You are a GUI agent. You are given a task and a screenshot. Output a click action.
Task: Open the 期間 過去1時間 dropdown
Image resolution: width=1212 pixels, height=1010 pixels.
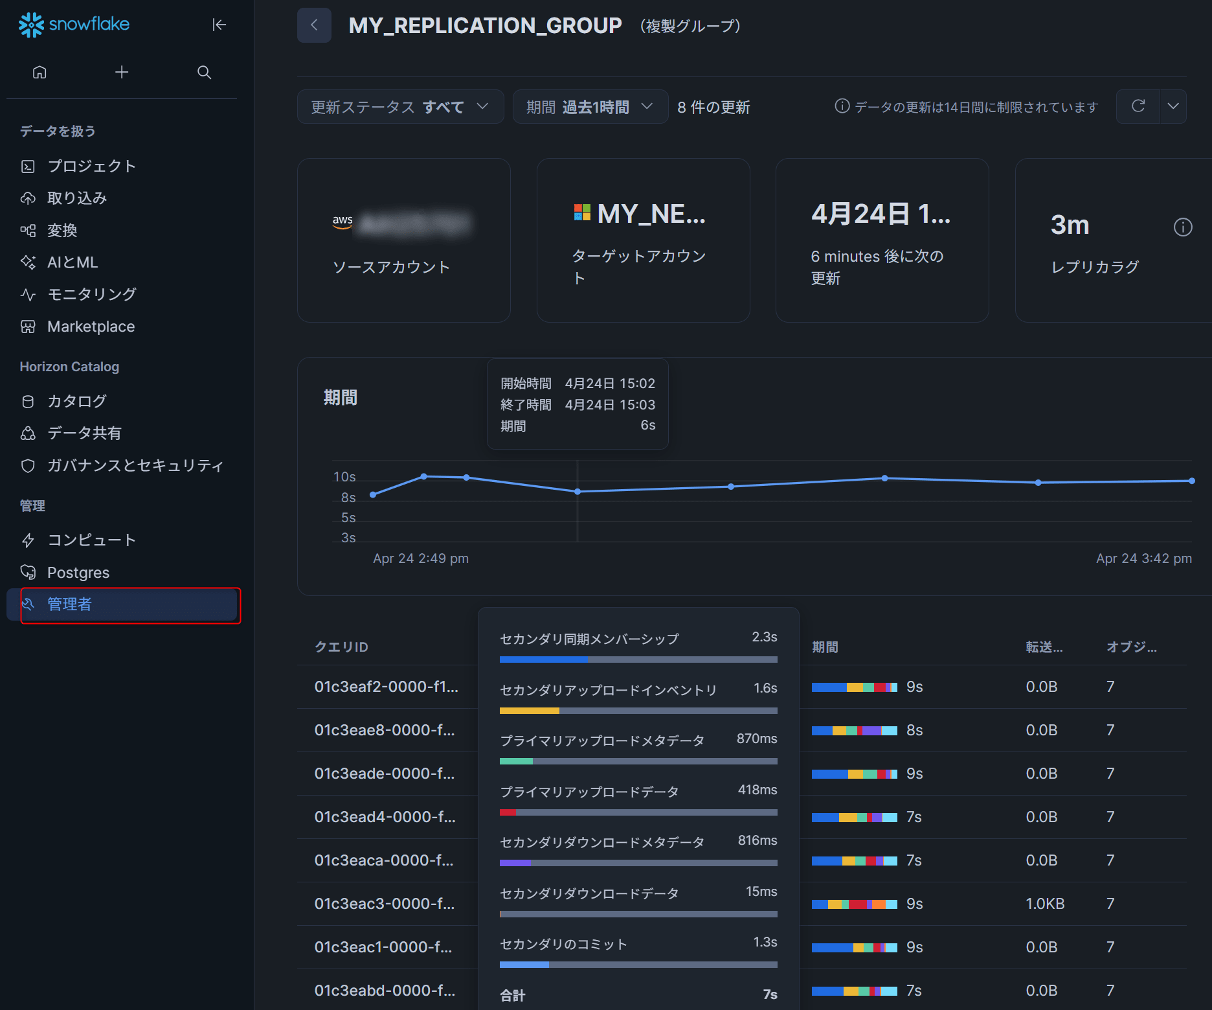tap(590, 107)
